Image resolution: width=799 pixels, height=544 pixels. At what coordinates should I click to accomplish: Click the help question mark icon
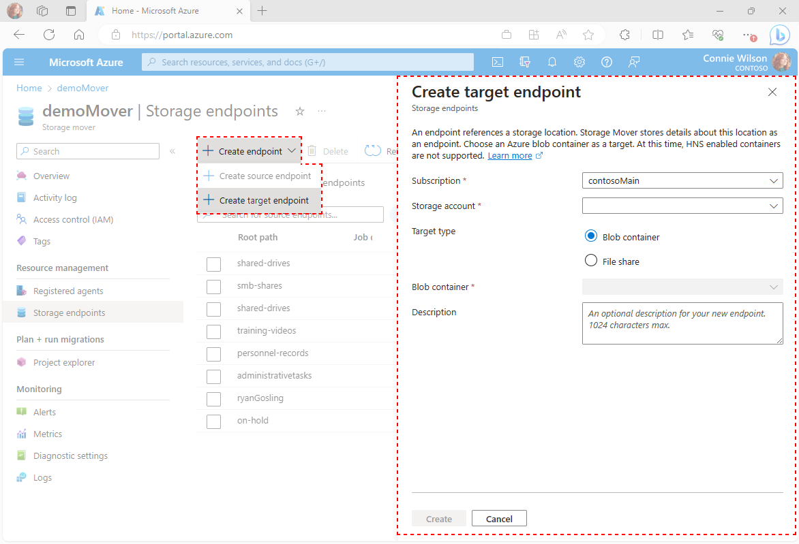pyautogui.click(x=606, y=62)
